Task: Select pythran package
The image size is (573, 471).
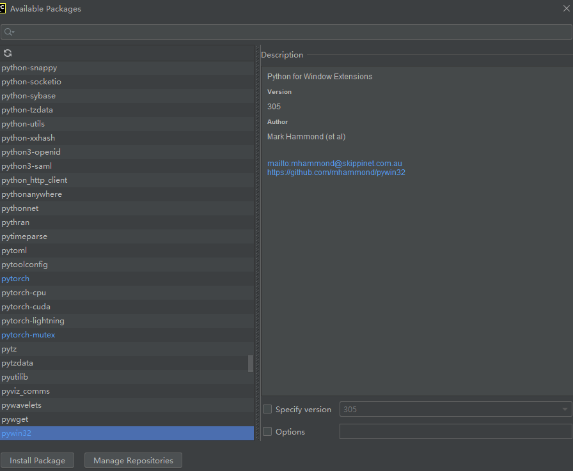Action: (127, 222)
